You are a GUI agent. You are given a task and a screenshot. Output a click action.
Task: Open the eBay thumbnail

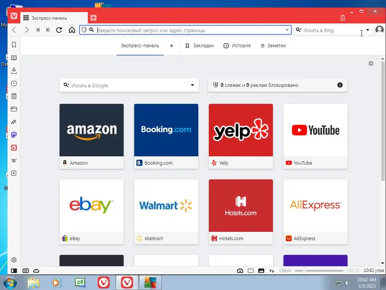tap(92, 206)
